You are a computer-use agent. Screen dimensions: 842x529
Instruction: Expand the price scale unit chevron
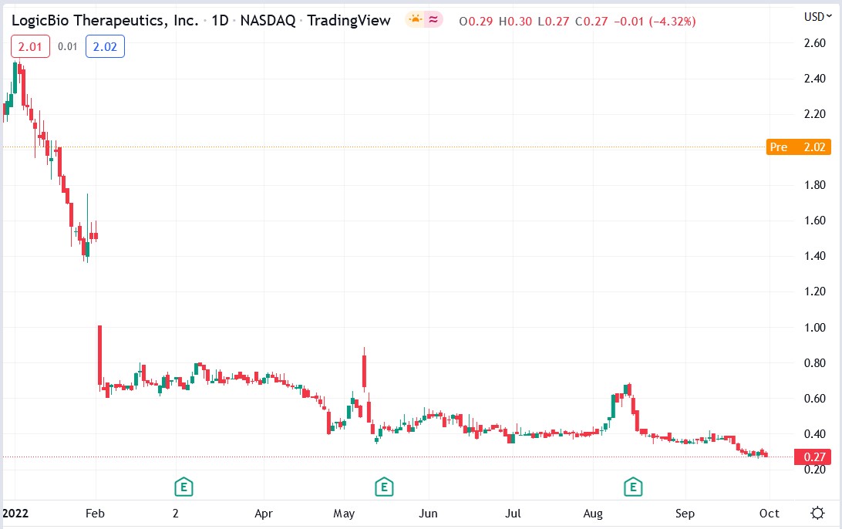(x=827, y=17)
